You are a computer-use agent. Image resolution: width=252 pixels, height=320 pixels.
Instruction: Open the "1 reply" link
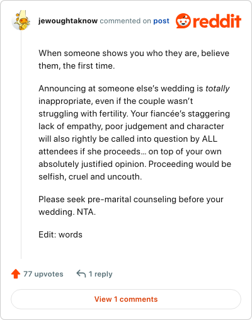pos(100,274)
